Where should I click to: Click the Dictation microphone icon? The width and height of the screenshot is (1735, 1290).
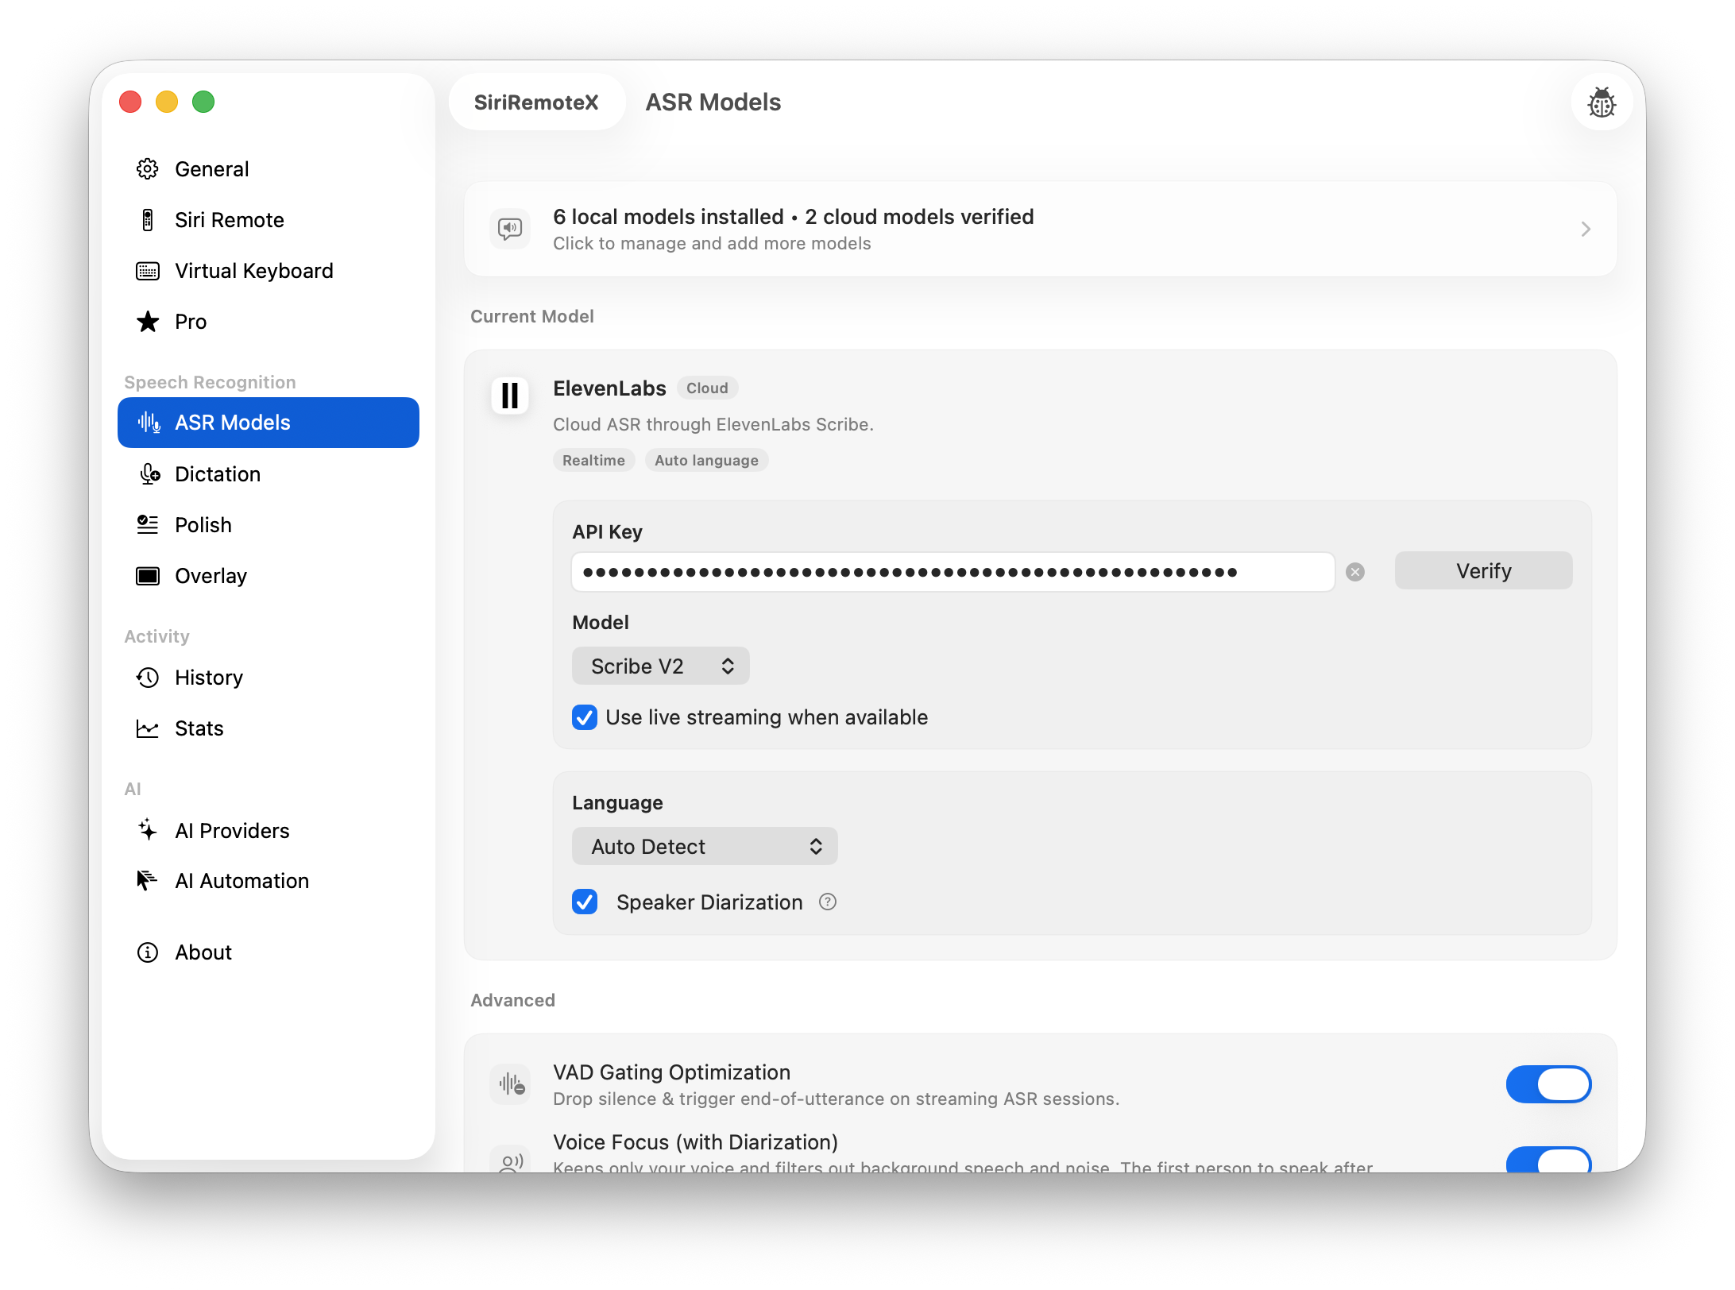pos(149,474)
